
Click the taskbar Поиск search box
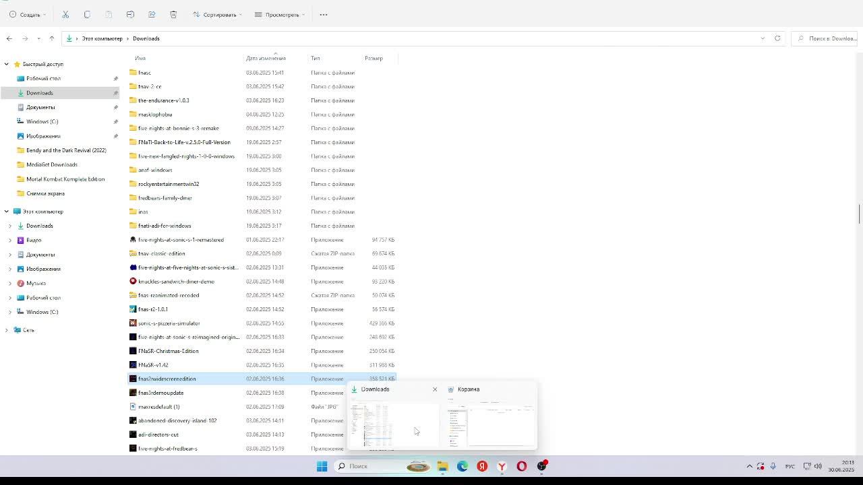pyautogui.click(x=382, y=466)
